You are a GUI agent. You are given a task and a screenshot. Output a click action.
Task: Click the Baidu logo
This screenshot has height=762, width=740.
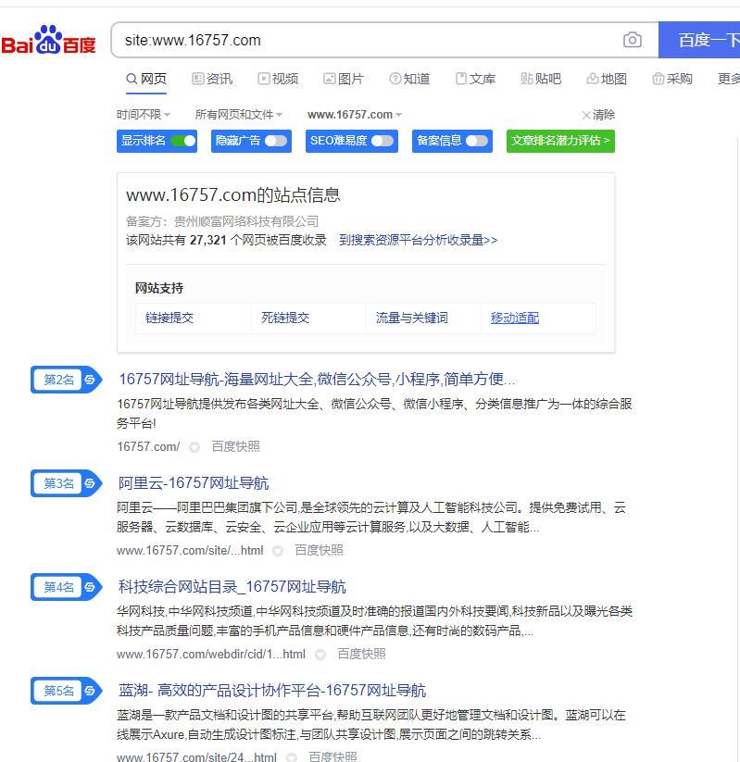pos(48,42)
